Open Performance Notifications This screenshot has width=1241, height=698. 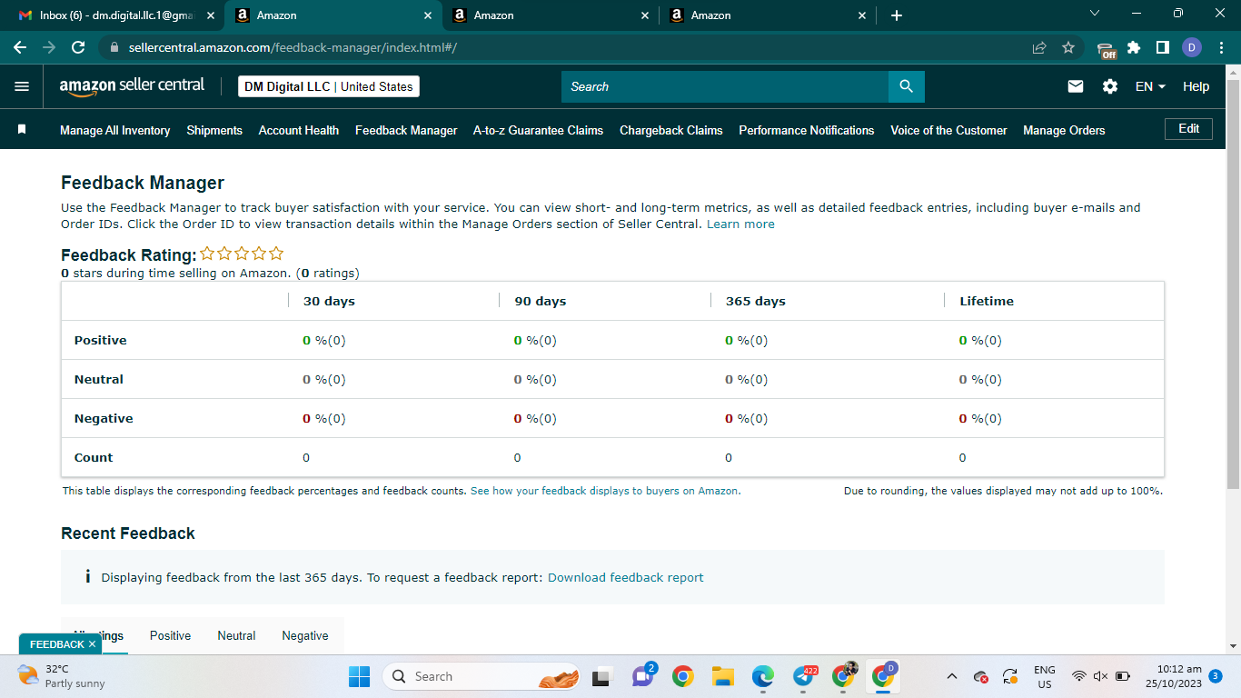tap(807, 130)
